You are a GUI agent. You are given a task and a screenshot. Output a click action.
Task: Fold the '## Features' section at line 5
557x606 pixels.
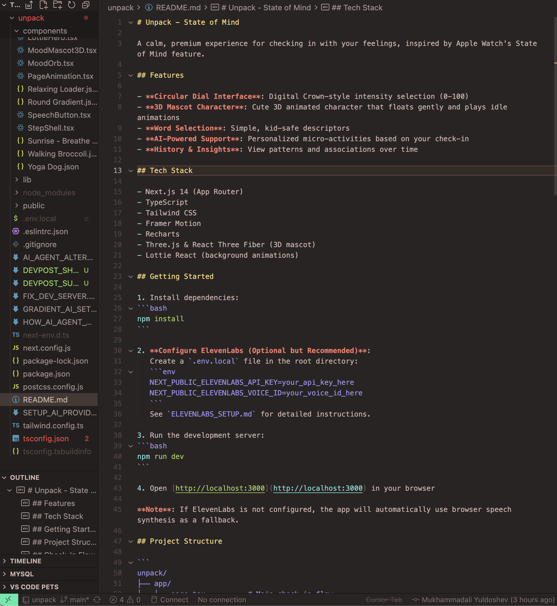pos(130,75)
